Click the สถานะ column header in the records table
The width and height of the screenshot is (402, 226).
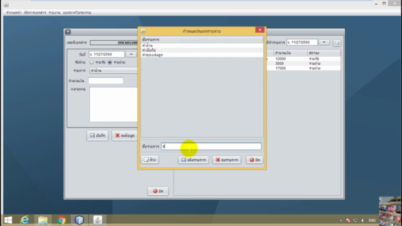tap(324, 53)
